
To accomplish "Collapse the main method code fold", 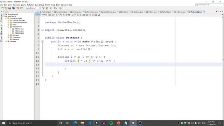I will [x=42, y=41].
